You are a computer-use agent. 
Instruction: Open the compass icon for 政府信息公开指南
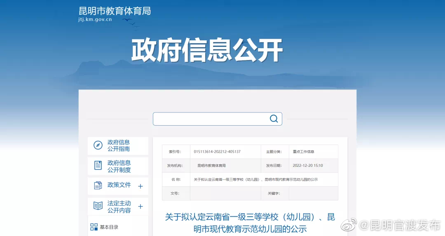(98, 145)
